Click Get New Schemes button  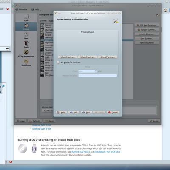coord(147,25)
